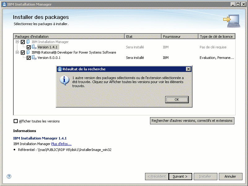Click 'Sera installé' in the Version 1.4.1 row

pyautogui.click(x=135, y=47)
